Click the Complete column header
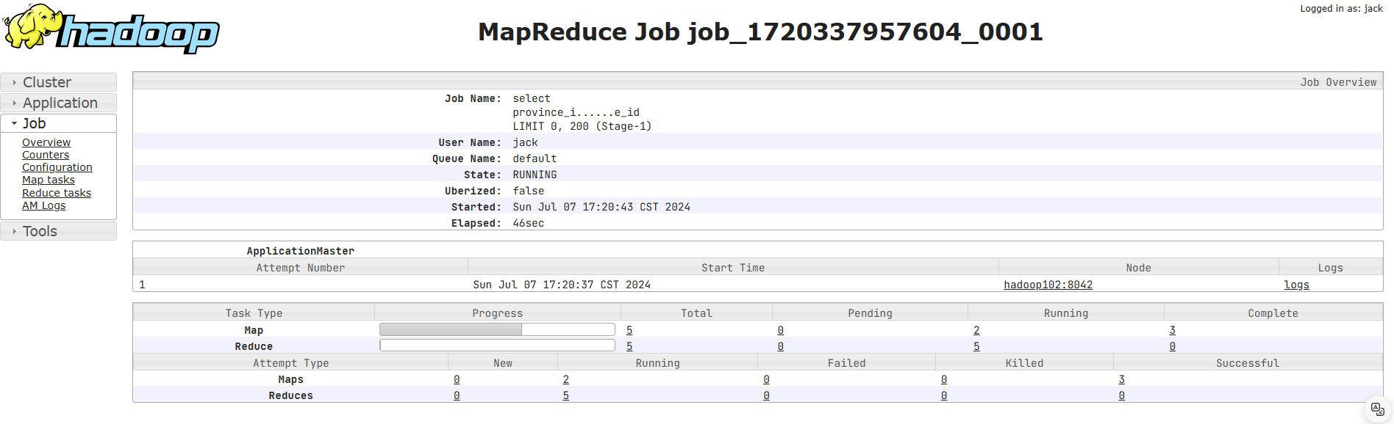The image size is (1394, 424). pos(1273,313)
